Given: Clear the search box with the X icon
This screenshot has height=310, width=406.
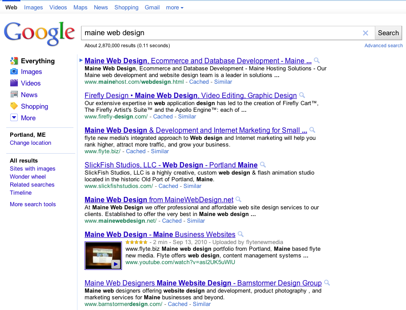Looking at the screenshot, I should coord(365,33).
